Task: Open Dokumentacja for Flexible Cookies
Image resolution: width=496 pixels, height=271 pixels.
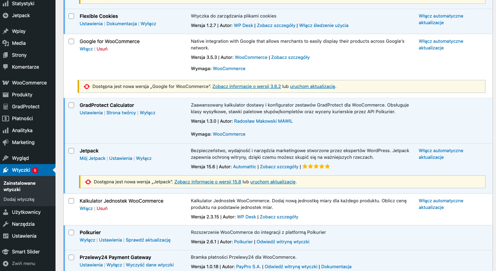Action: (122, 24)
